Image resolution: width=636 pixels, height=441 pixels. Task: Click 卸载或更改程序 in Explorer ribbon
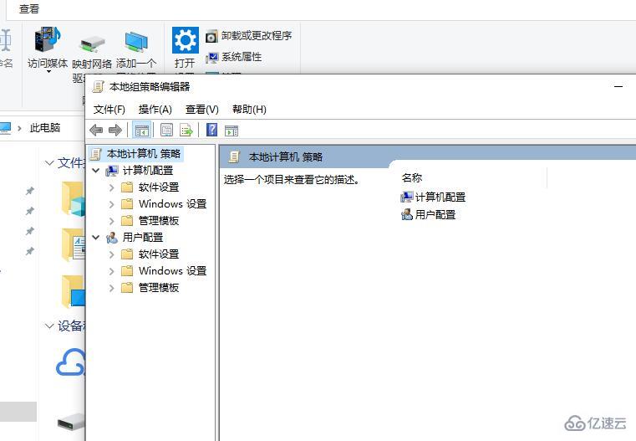[249, 36]
